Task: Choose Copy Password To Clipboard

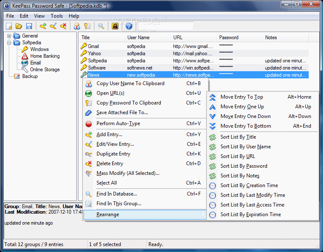Action: 145,103
